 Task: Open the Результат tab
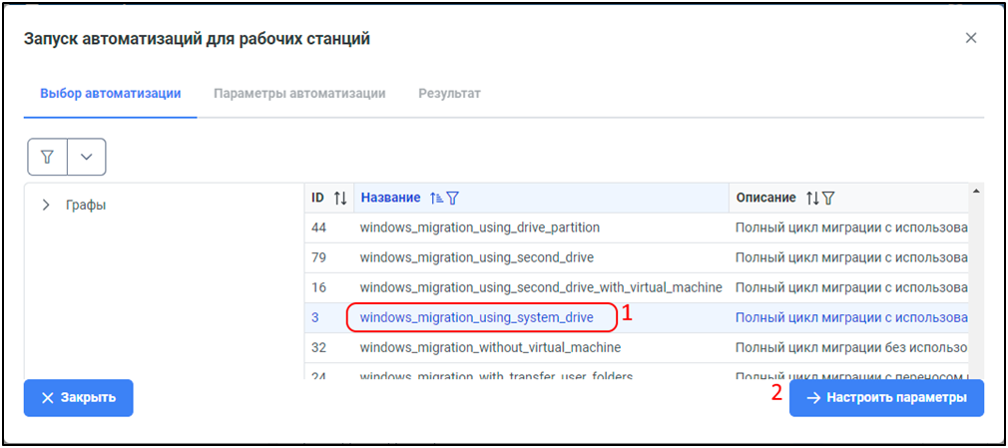[x=449, y=94]
